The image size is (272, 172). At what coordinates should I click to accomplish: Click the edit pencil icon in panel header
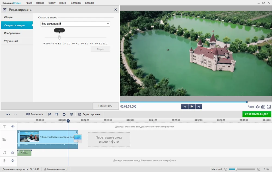coord(5,10)
